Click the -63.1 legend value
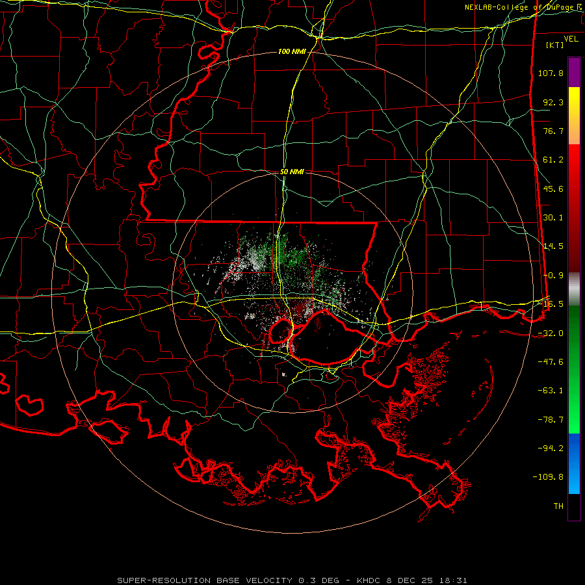The height and width of the screenshot is (585, 585). [551, 391]
